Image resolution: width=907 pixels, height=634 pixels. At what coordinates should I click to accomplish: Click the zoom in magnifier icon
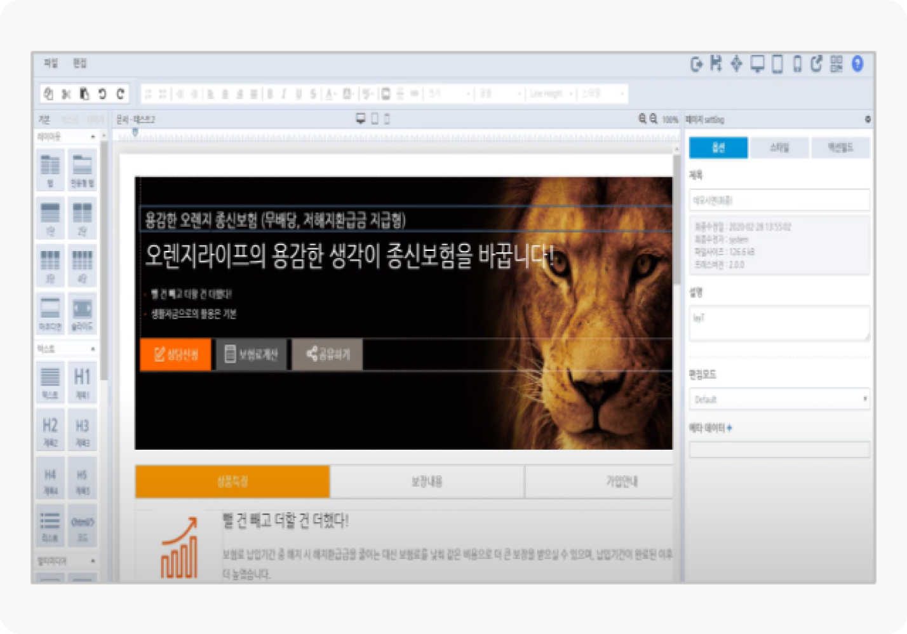(642, 119)
